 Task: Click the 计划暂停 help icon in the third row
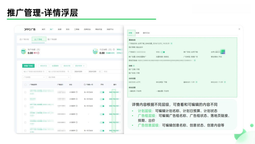[x=76, y=106]
